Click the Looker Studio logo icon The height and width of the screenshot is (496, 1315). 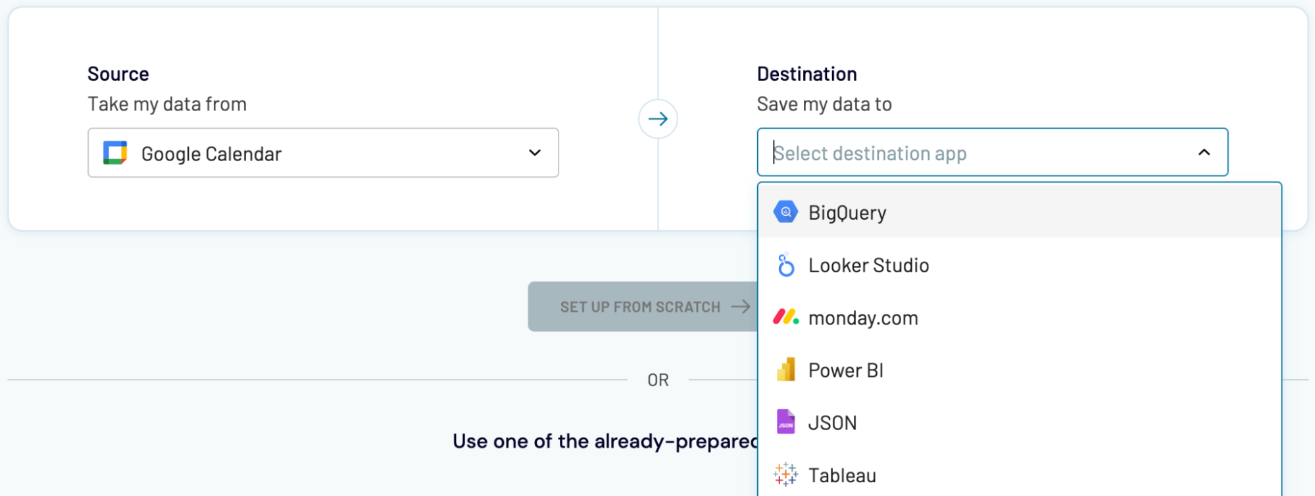coord(785,264)
